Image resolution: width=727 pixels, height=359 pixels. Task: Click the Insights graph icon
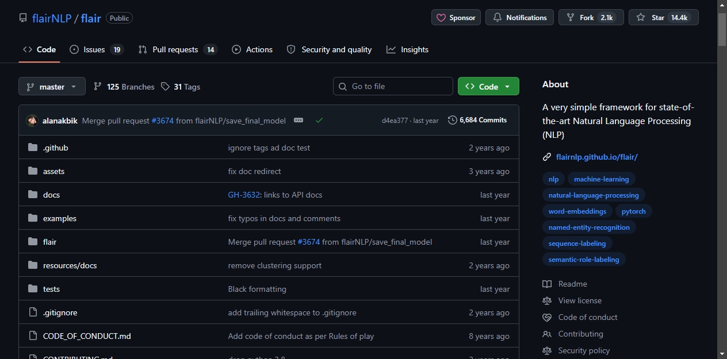(391, 49)
